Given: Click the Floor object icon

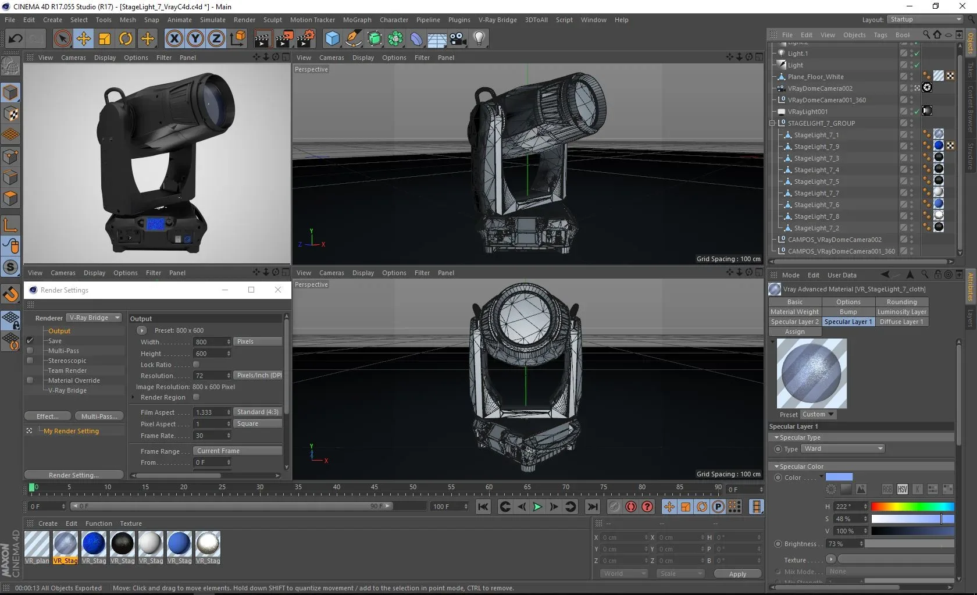Looking at the screenshot, I should pos(437,39).
